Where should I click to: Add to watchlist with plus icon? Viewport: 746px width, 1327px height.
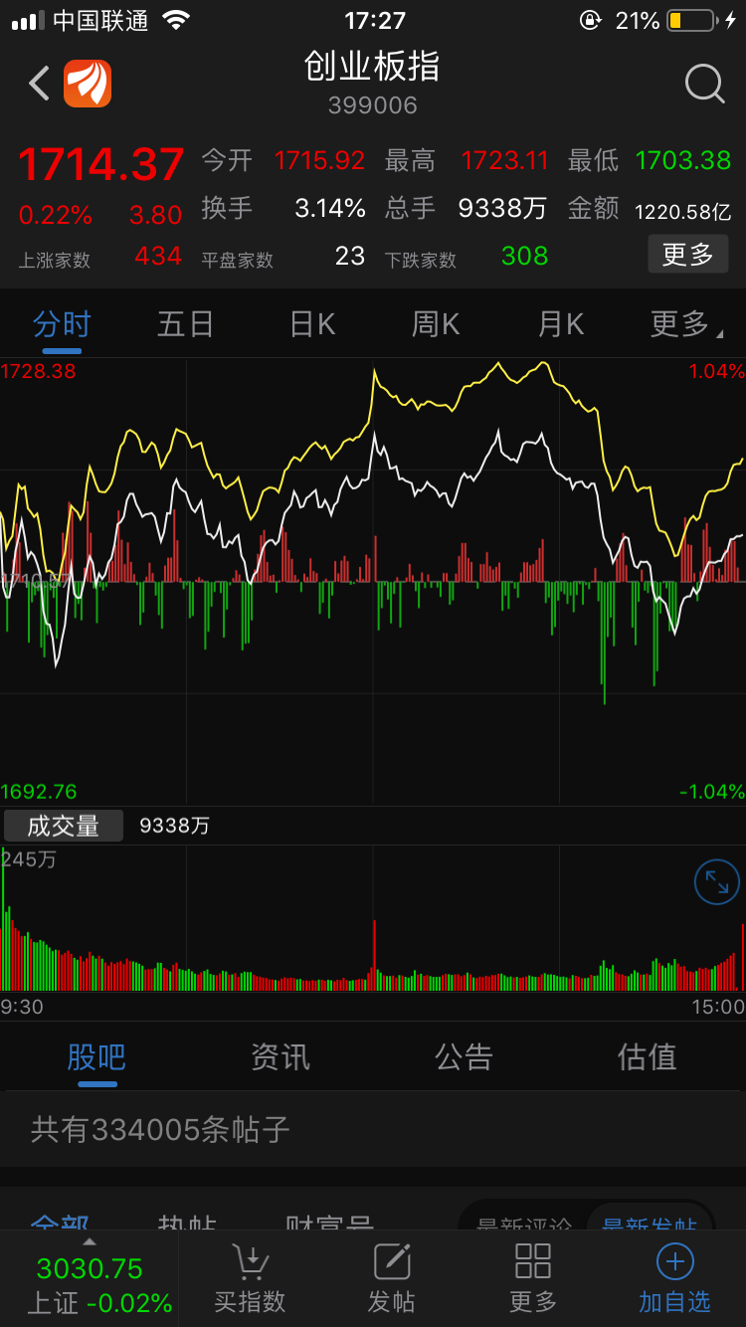click(674, 1261)
